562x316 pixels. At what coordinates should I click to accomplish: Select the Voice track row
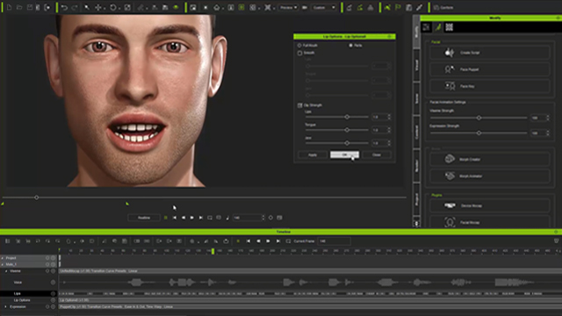pos(29,283)
